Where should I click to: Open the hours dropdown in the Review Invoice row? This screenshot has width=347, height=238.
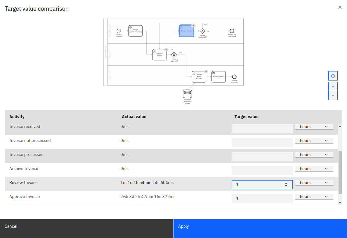pos(314,182)
